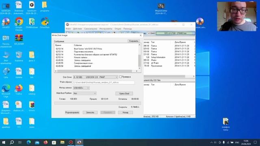Open the Метод записи USB-HDD+ dropdown
The height and width of the screenshot is (146, 260).
pyautogui.click(x=81, y=88)
